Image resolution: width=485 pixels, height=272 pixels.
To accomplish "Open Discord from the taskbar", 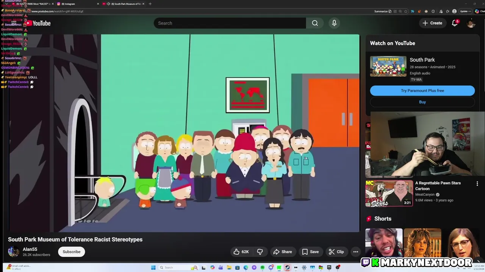I will [x=271, y=267].
